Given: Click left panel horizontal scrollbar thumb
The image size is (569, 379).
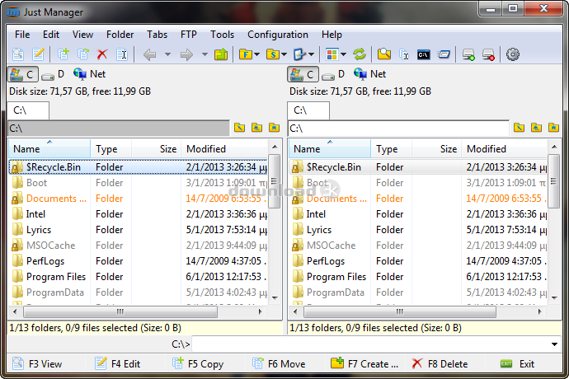Looking at the screenshot, I should pyautogui.click(x=120, y=311).
